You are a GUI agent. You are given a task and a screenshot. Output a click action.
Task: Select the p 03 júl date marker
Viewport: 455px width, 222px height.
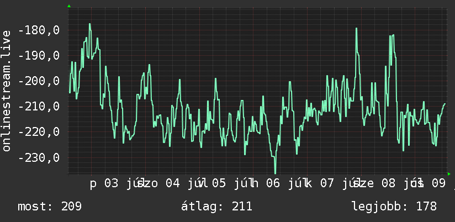pyautogui.click(x=115, y=184)
